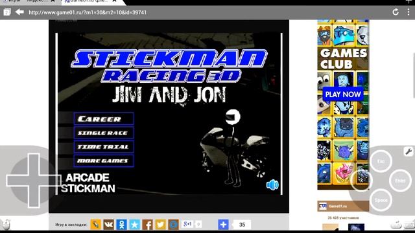Screen dimensions: 415x233
Task: Open the More Games menu entry
Action: (104, 161)
